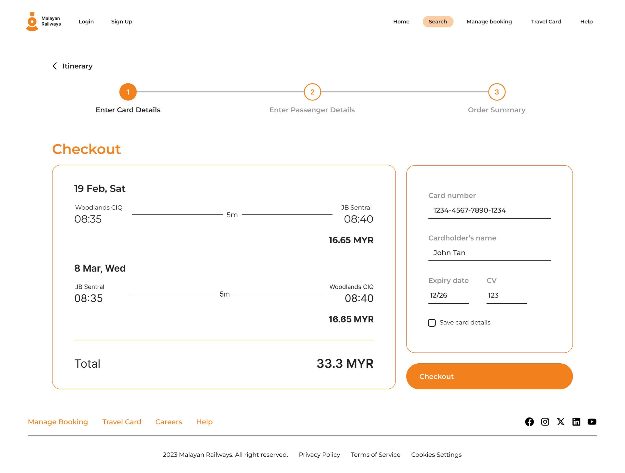625x473 pixels.
Task: Enable the Save card details checkbox
Action: 432,323
